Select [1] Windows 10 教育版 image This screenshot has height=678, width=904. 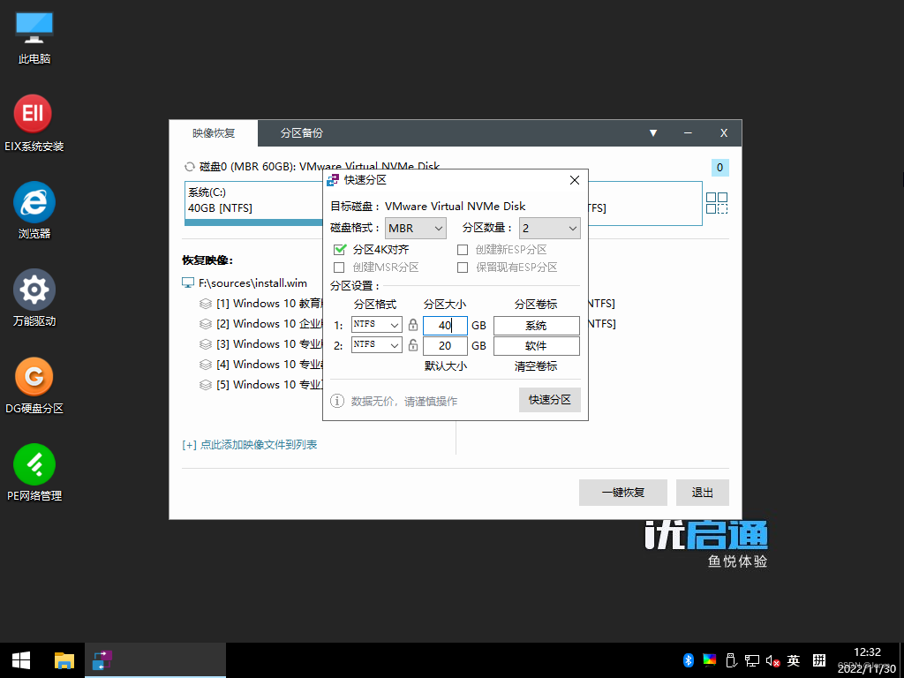260,304
